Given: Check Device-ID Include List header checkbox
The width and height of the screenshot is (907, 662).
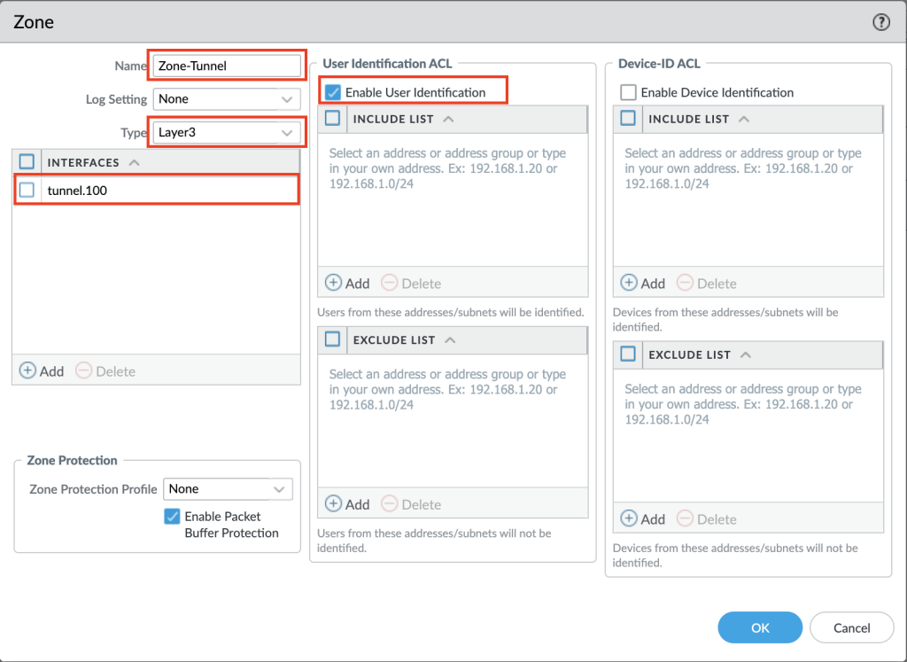Looking at the screenshot, I should coord(628,119).
